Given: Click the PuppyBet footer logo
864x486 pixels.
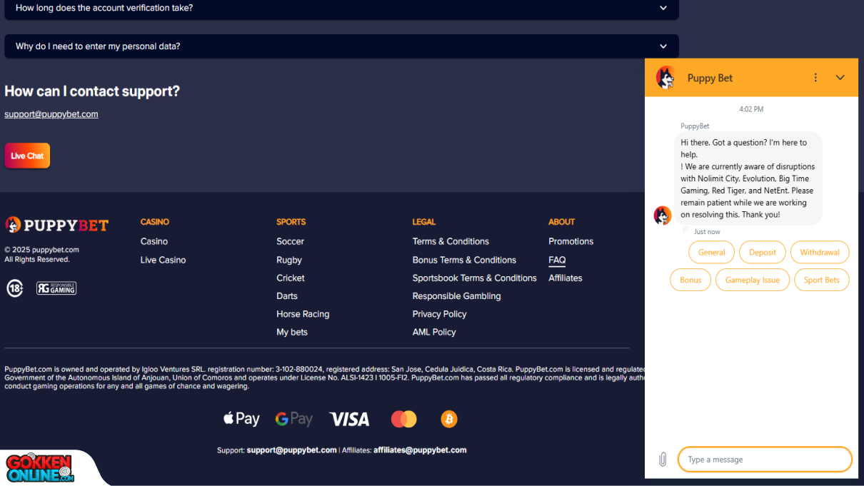Looking at the screenshot, I should pos(57,225).
